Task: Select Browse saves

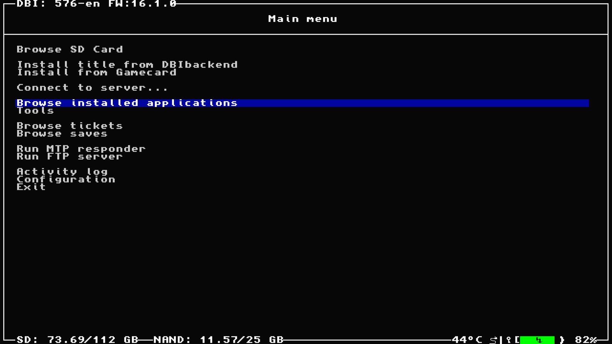Action: (62, 134)
